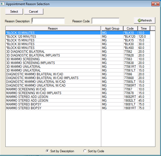Image resolution: width=161 pixels, height=156 pixels.
Task: Click code 77061LT in the list
Action: click(x=130, y=70)
